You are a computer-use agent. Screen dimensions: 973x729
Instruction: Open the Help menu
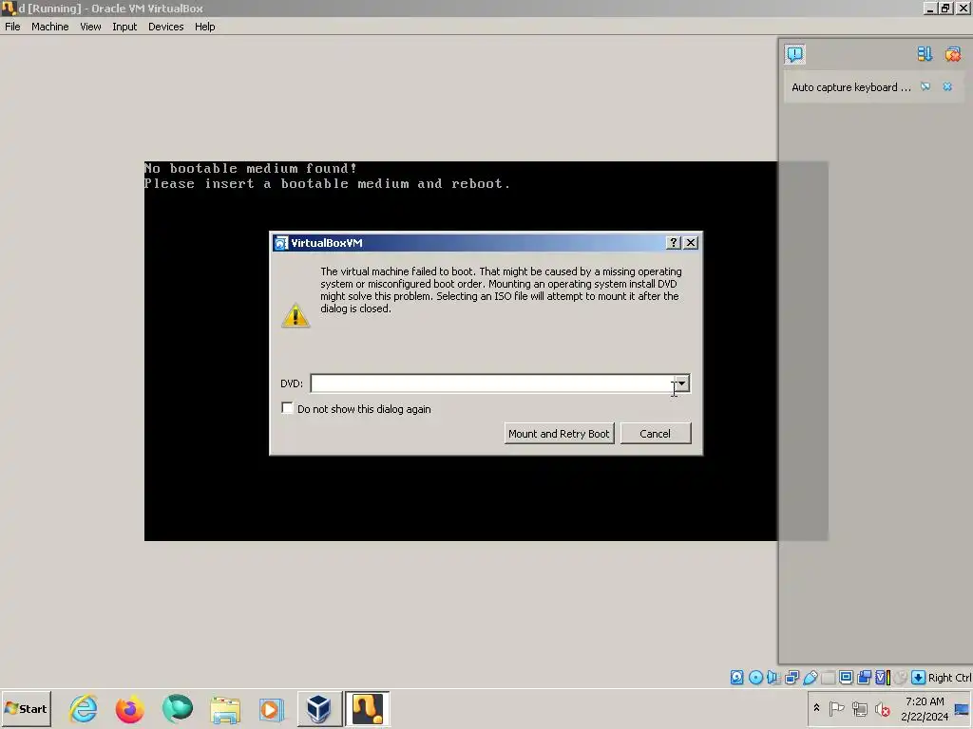click(x=205, y=27)
